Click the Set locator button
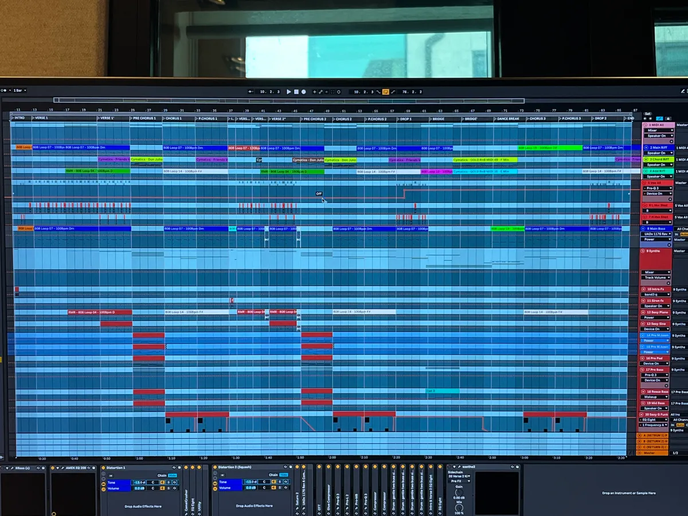Image resolution: width=688 pixels, height=516 pixels. pyautogui.click(x=647, y=114)
